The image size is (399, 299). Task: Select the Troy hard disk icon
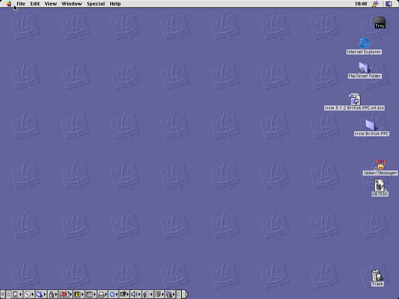(x=380, y=22)
